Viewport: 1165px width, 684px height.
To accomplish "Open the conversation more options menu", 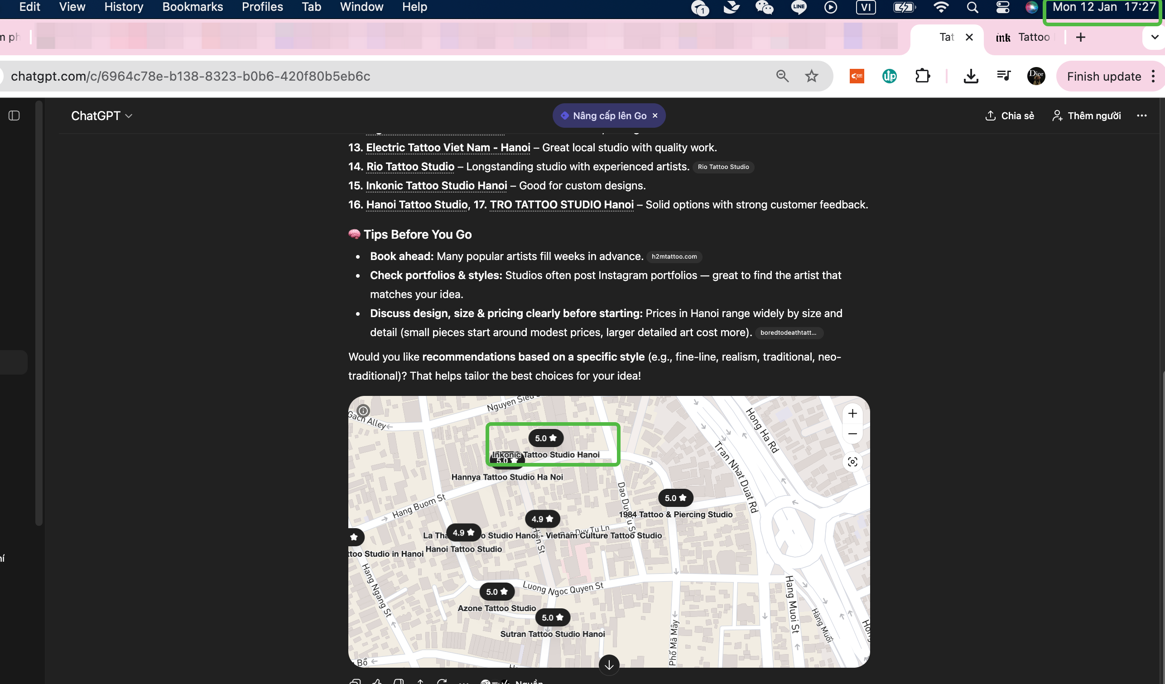I will click(1141, 116).
